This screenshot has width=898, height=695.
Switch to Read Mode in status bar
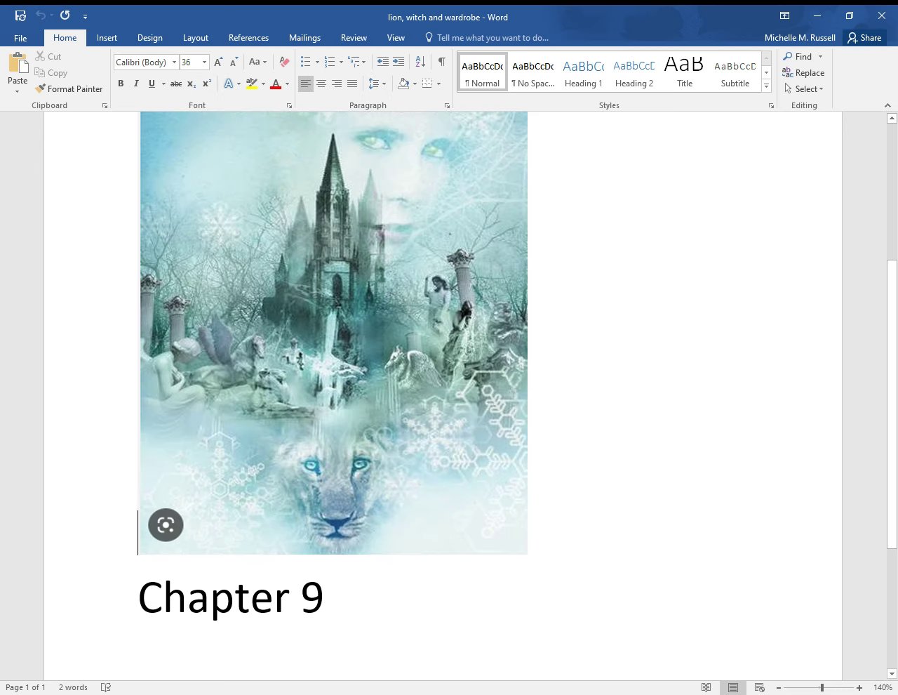[706, 687]
